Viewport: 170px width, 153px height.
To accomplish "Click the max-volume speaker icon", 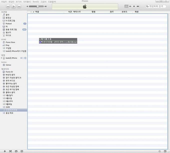I will (x=46, y=7).
